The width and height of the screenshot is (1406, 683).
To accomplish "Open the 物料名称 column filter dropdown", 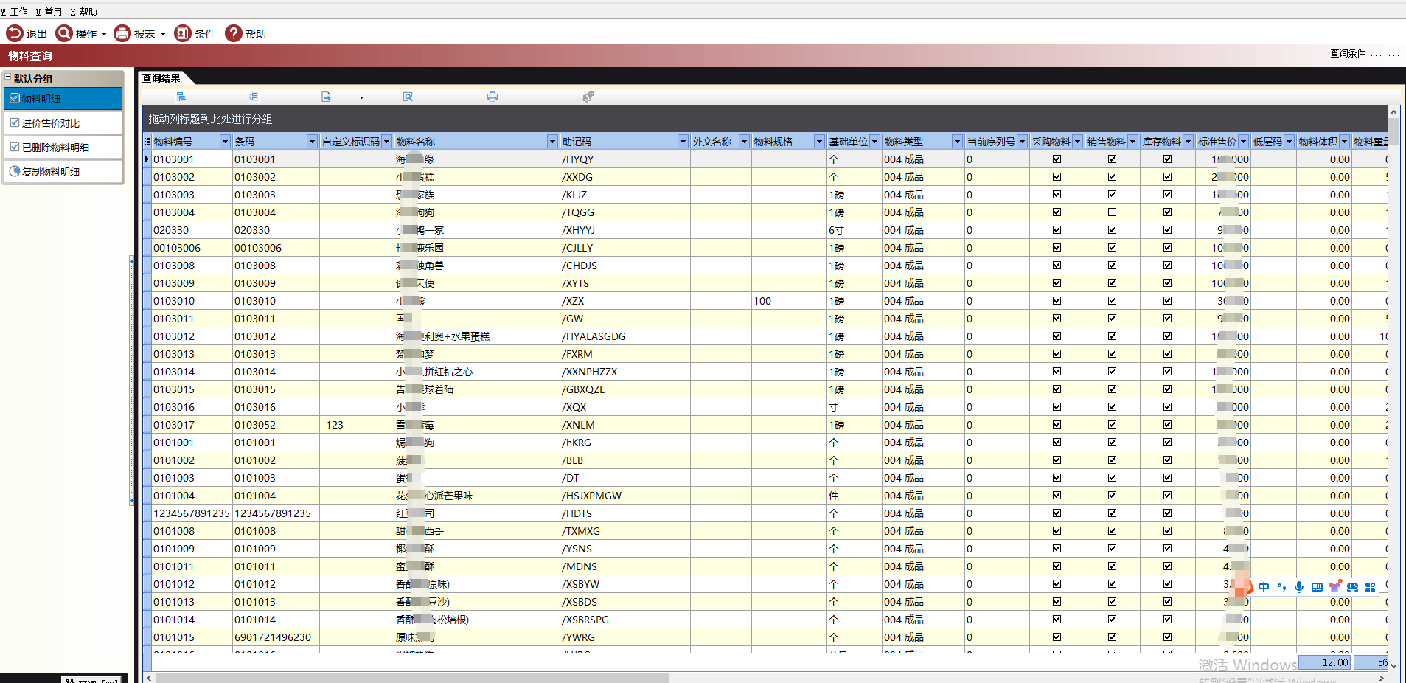I will tap(552, 142).
